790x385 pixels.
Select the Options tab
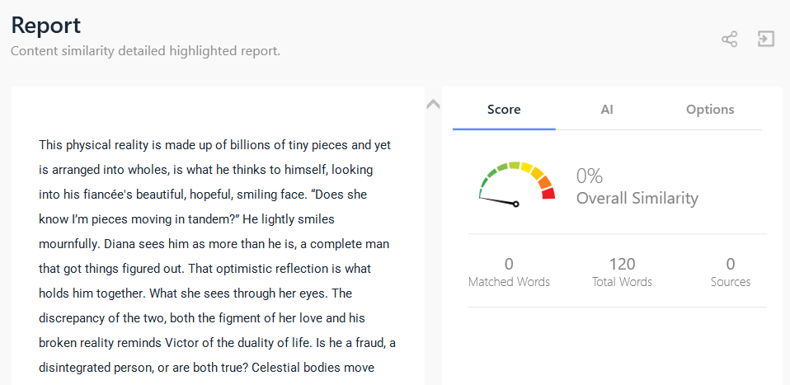tap(710, 110)
